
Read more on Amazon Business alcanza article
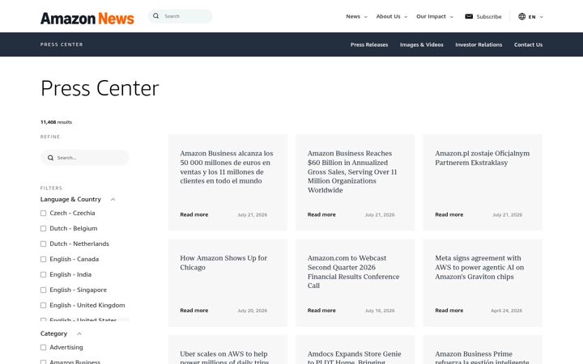tap(194, 214)
